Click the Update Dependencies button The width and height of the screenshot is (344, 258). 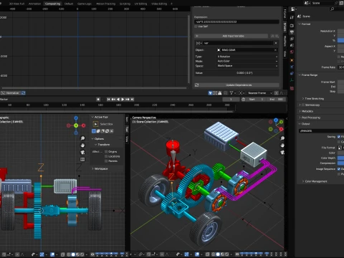(239, 85)
